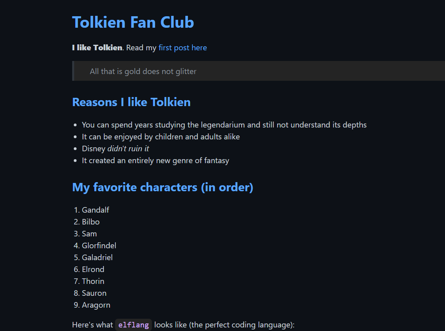Click on 'Thorin' in the list
The image size is (445, 331).
[93, 282]
